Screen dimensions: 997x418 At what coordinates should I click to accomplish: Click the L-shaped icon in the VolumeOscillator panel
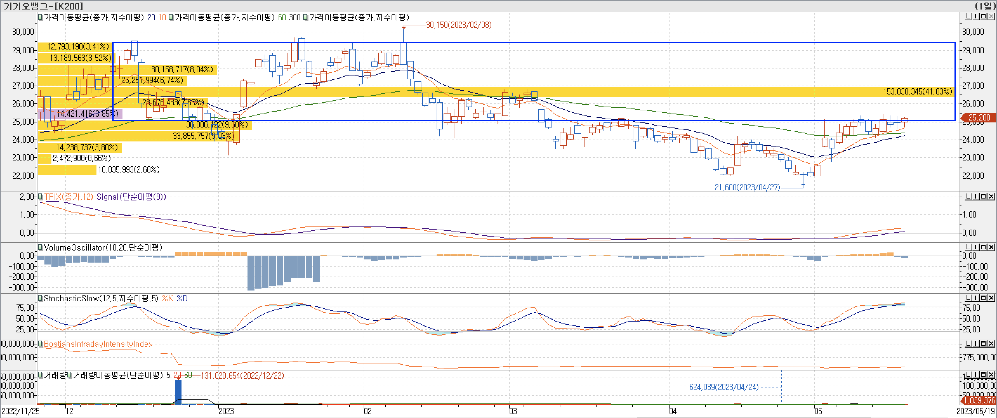pyautogui.click(x=968, y=247)
